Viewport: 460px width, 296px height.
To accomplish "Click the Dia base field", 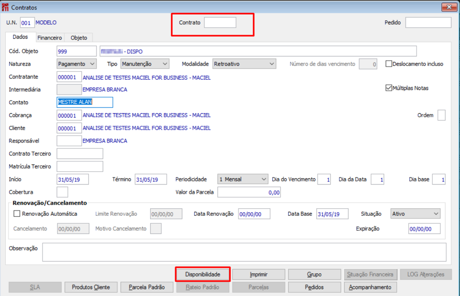I will point(439,179).
